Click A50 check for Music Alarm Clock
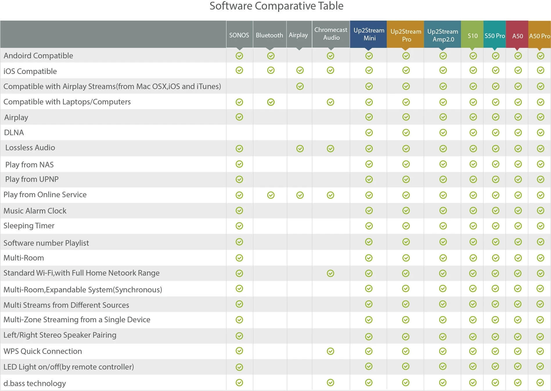 (518, 210)
